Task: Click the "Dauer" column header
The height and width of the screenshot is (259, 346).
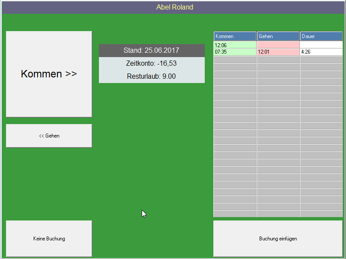Action: click(321, 36)
